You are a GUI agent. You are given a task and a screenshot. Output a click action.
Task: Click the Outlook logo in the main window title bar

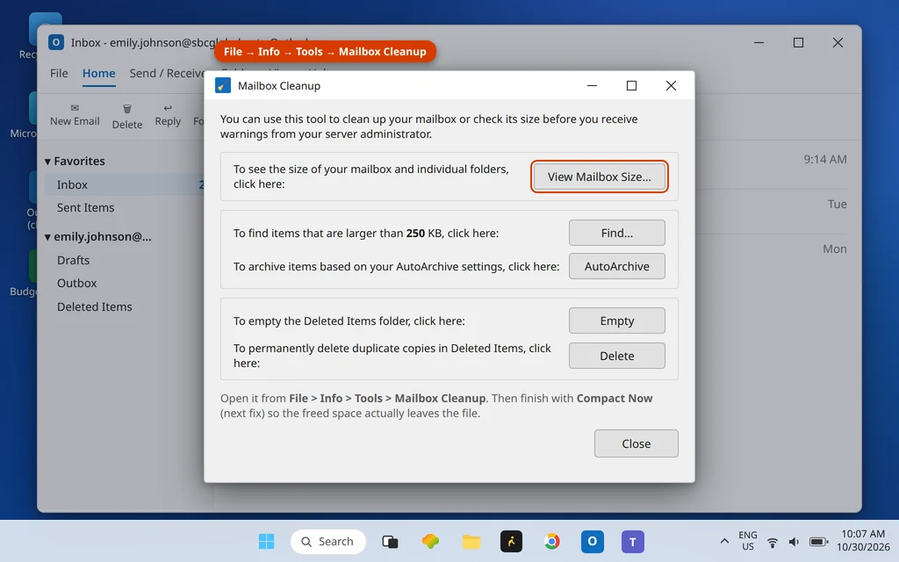56,42
